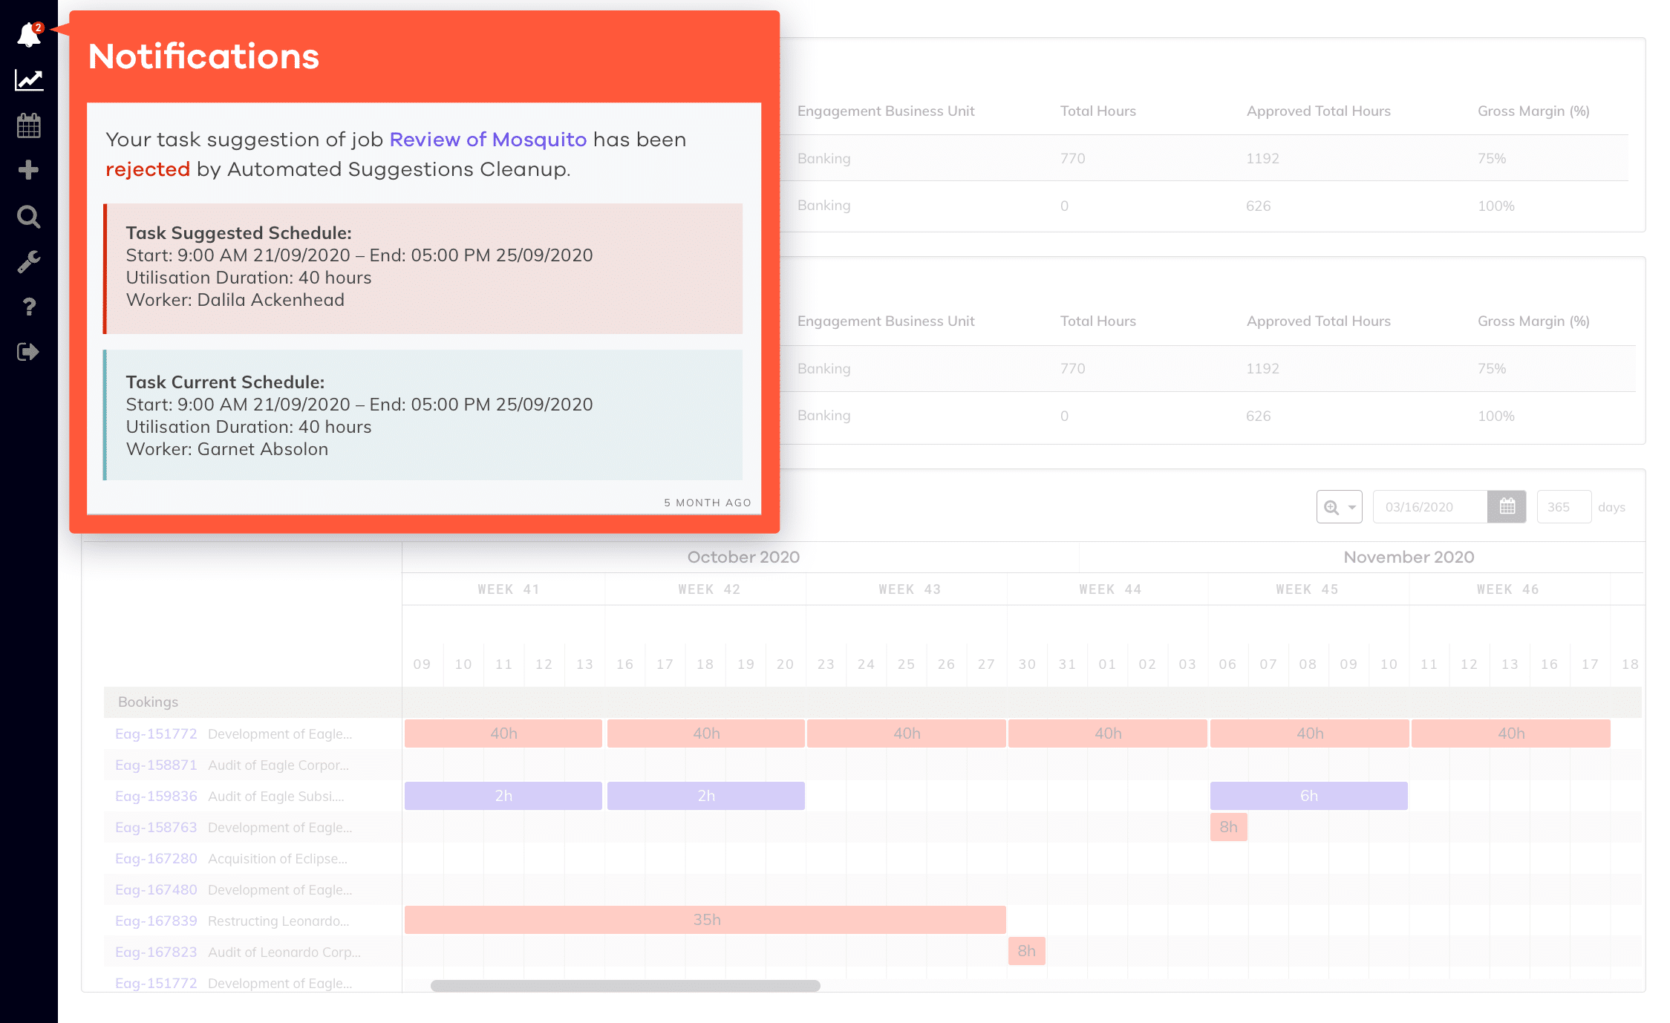This screenshot has height=1023, width=1670.
Task: Open the Review of Mosquito job link
Action: (488, 140)
